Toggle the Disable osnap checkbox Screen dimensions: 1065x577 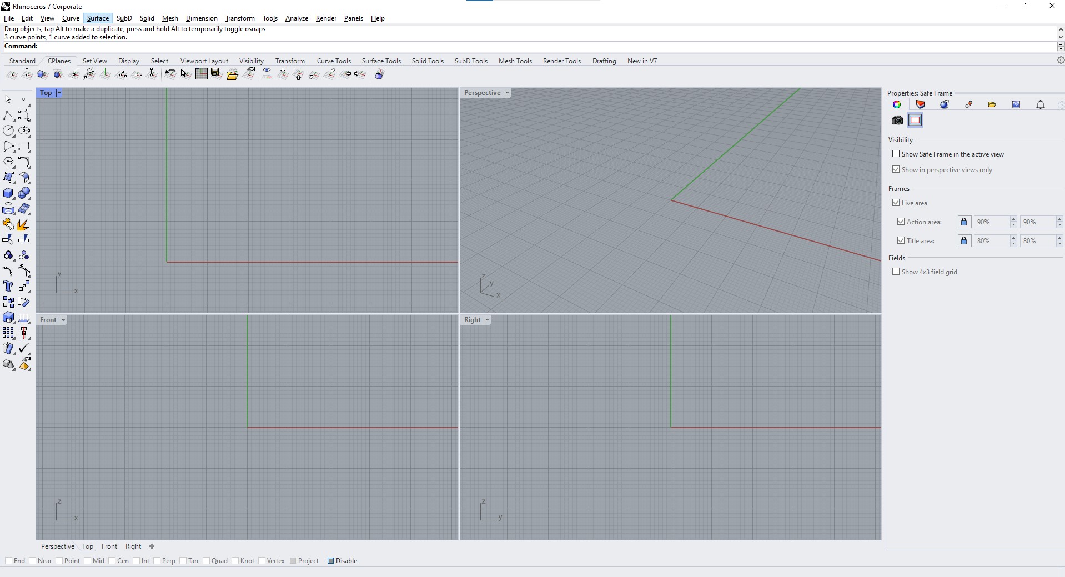[x=330, y=561]
